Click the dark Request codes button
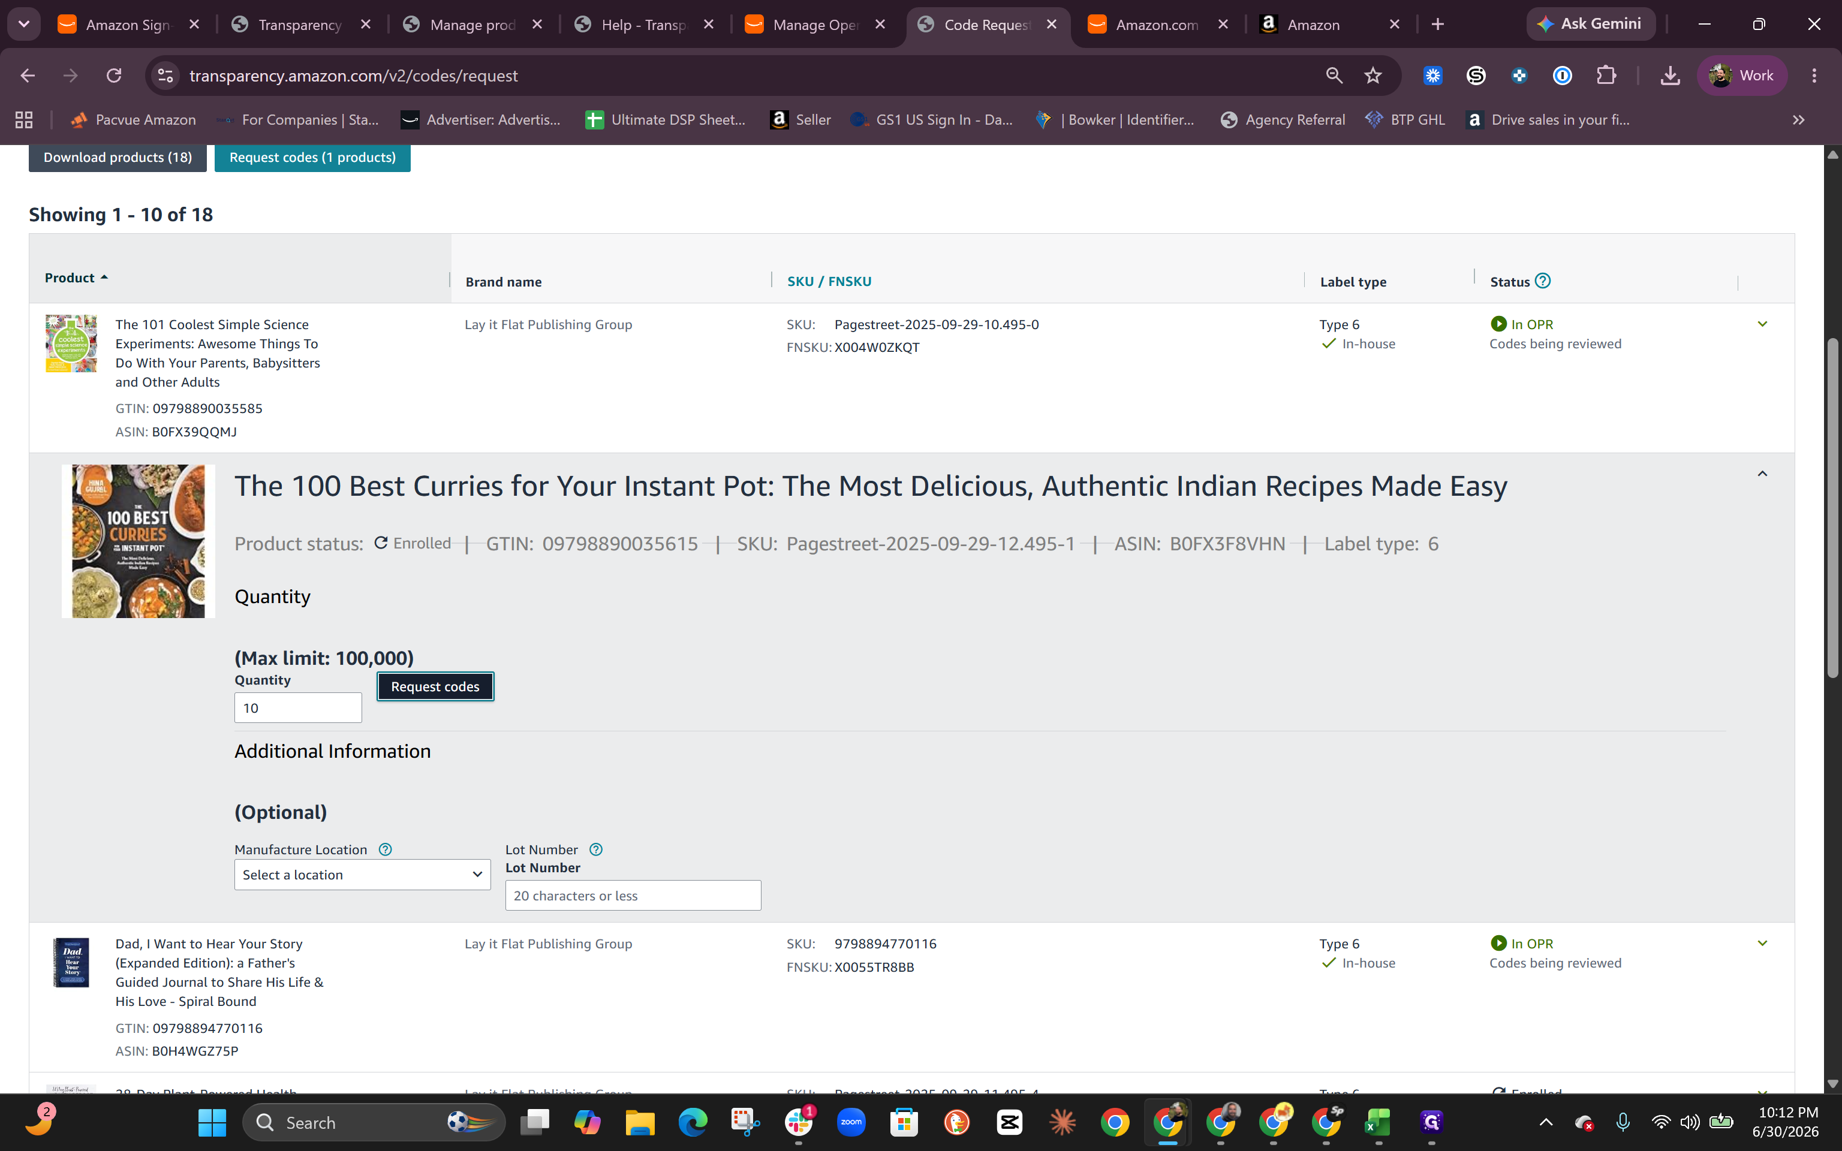Image resolution: width=1842 pixels, height=1151 pixels. click(435, 686)
